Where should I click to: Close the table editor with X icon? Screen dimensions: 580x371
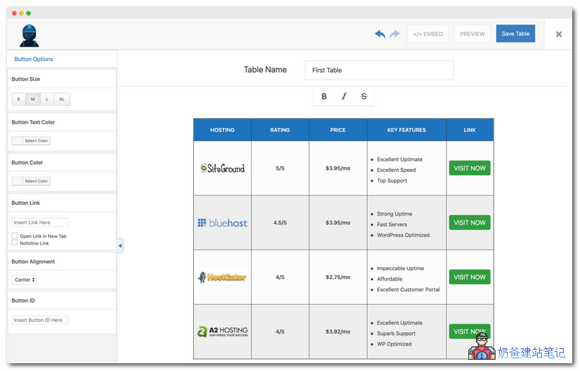(558, 34)
